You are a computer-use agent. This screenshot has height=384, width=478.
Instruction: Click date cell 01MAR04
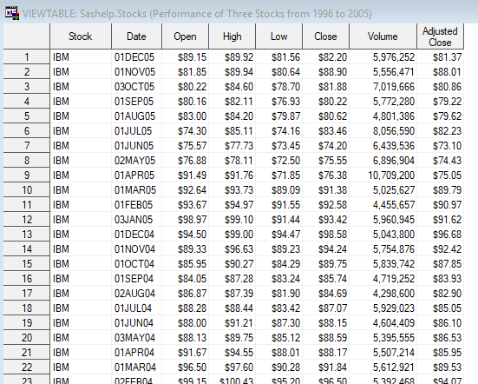(135, 367)
